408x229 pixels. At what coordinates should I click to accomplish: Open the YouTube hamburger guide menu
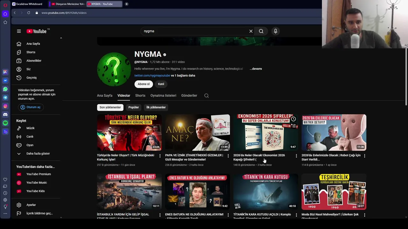click(x=19, y=31)
